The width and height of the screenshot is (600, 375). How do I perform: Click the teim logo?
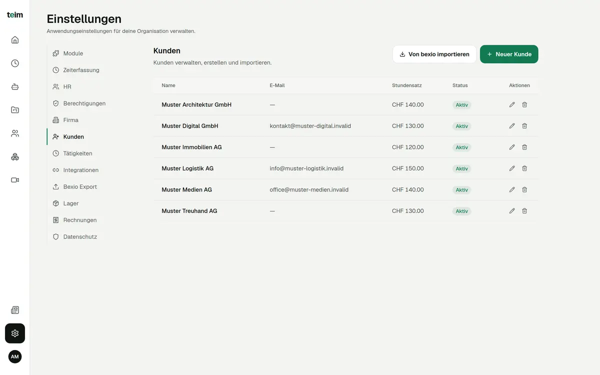pyautogui.click(x=15, y=15)
